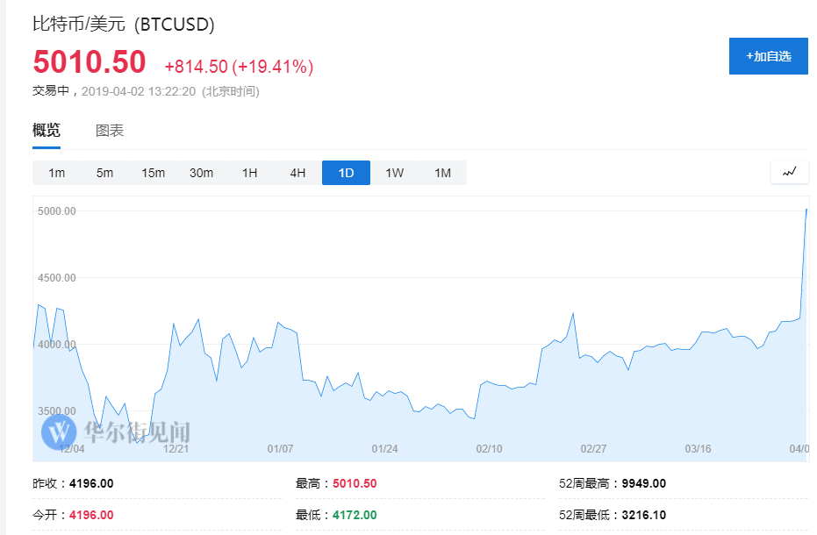Set chart to 4H interval

click(x=297, y=173)
